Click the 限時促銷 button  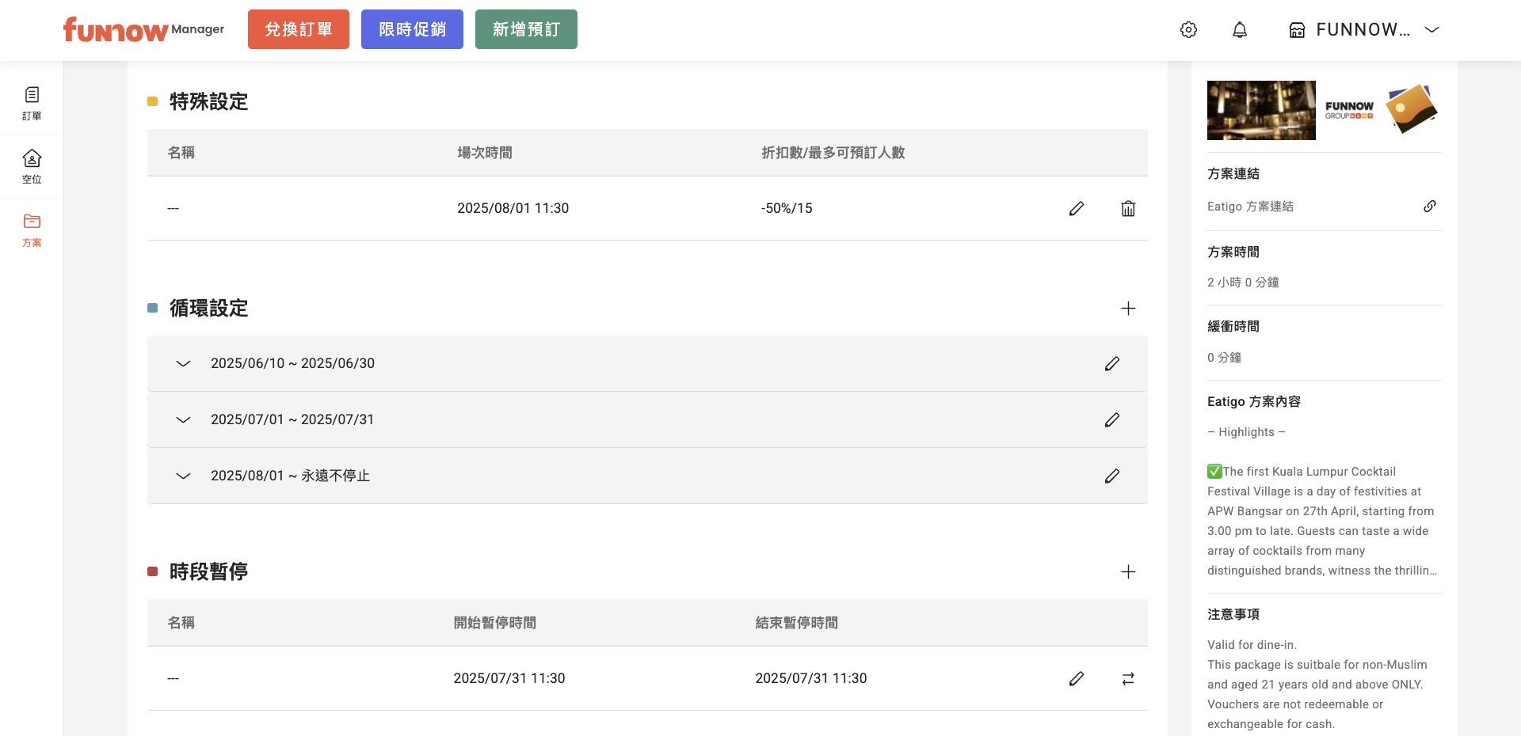[x=412, y=29]
